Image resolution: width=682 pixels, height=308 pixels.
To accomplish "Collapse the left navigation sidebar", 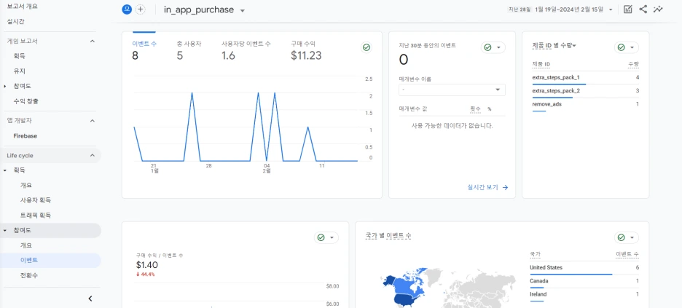I will [x=90, y=299].
